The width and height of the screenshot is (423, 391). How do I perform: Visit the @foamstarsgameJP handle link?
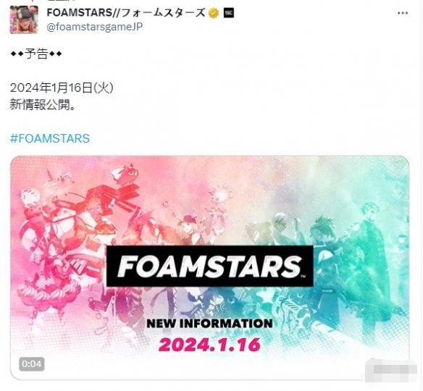pos(95,27)
